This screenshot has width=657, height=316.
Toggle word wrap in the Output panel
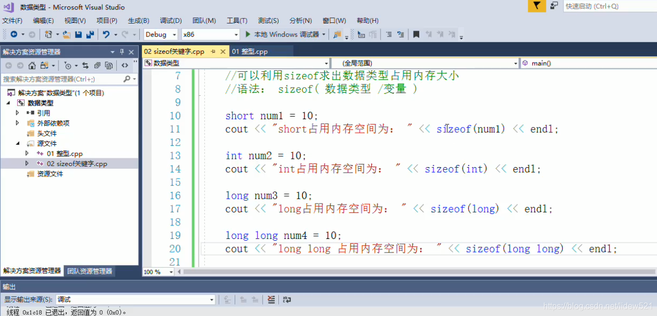(x=287, y=299)
